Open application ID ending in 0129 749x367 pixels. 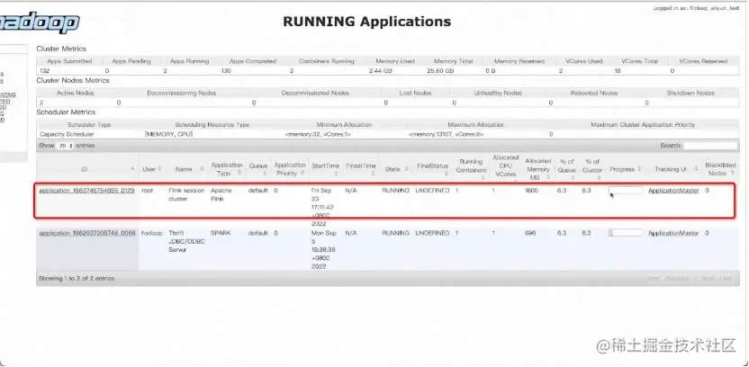pos(86,191)
